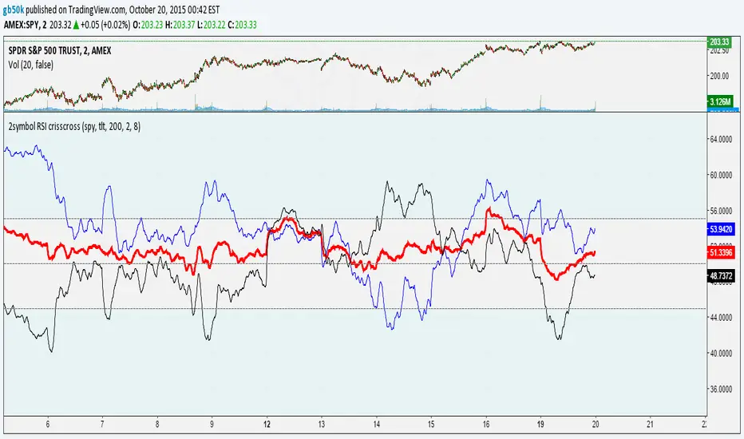Click the 56.0000 axis value
This screenshot has height=439, width=744.
tap(720, 211)
